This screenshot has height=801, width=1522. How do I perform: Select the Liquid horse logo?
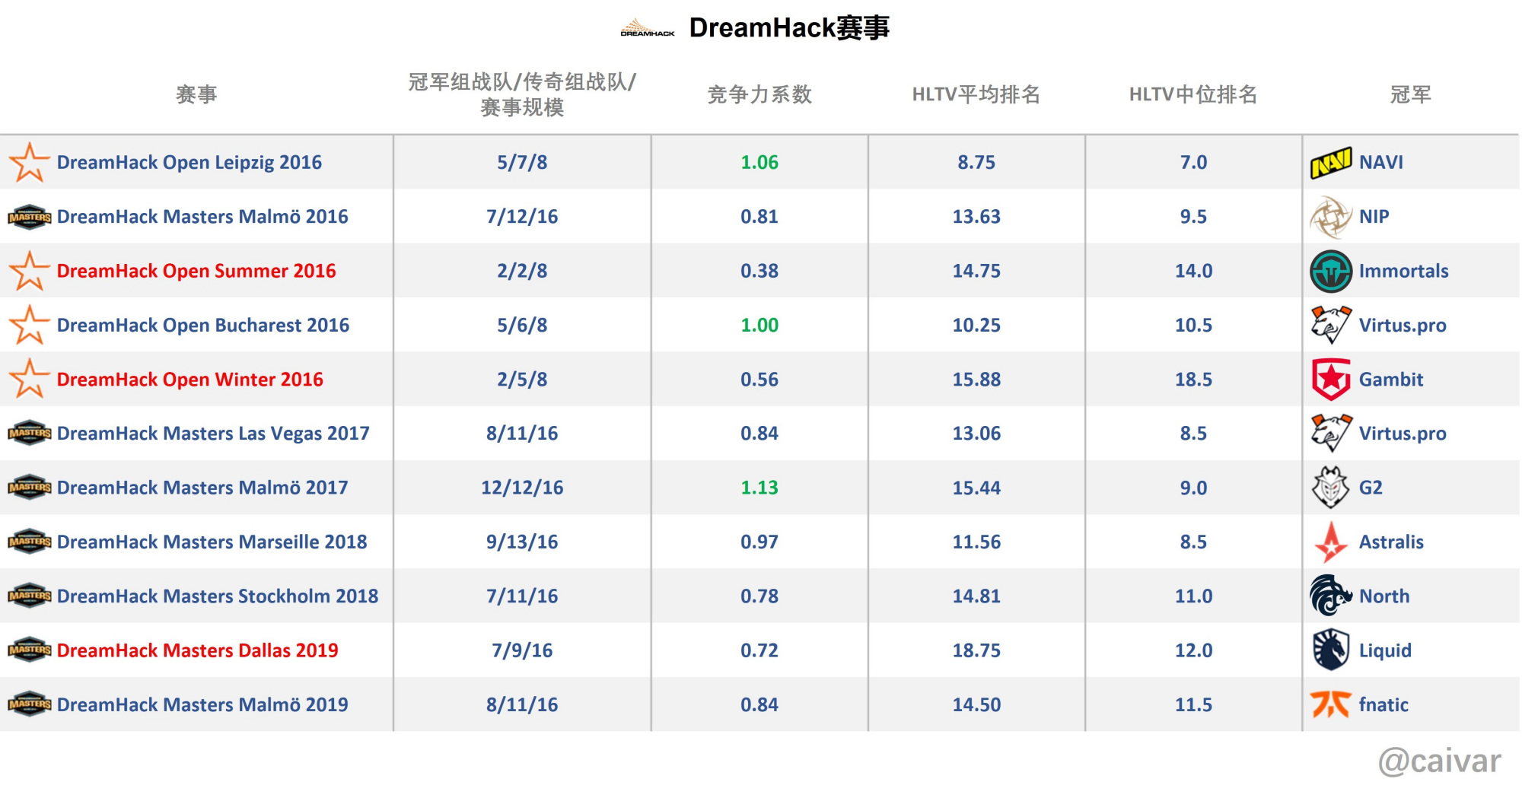pos(1330,650)
